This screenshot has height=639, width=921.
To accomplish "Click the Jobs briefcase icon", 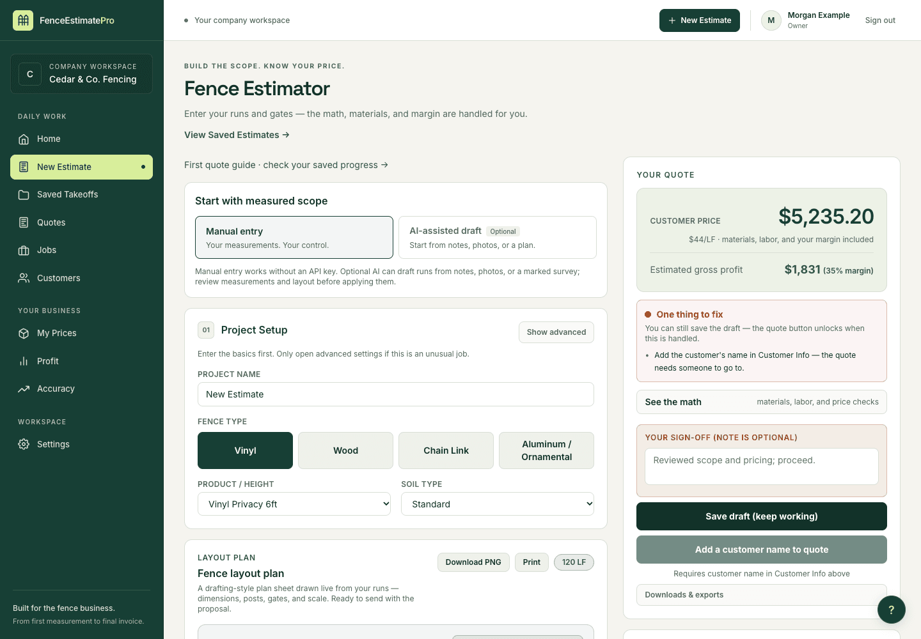I will click(x=24, y=250).
